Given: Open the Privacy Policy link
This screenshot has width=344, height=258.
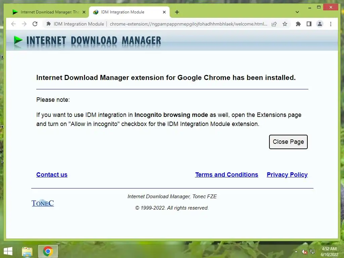Looking at the screenshot, I should 287,175.
